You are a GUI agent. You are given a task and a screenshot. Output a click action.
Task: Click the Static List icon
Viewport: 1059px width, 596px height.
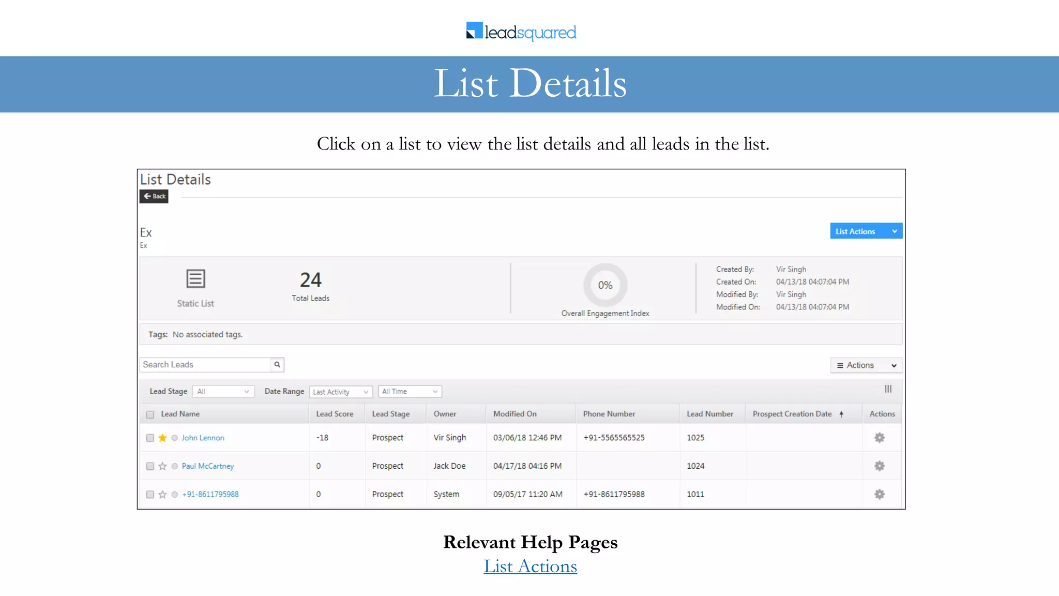195,279
